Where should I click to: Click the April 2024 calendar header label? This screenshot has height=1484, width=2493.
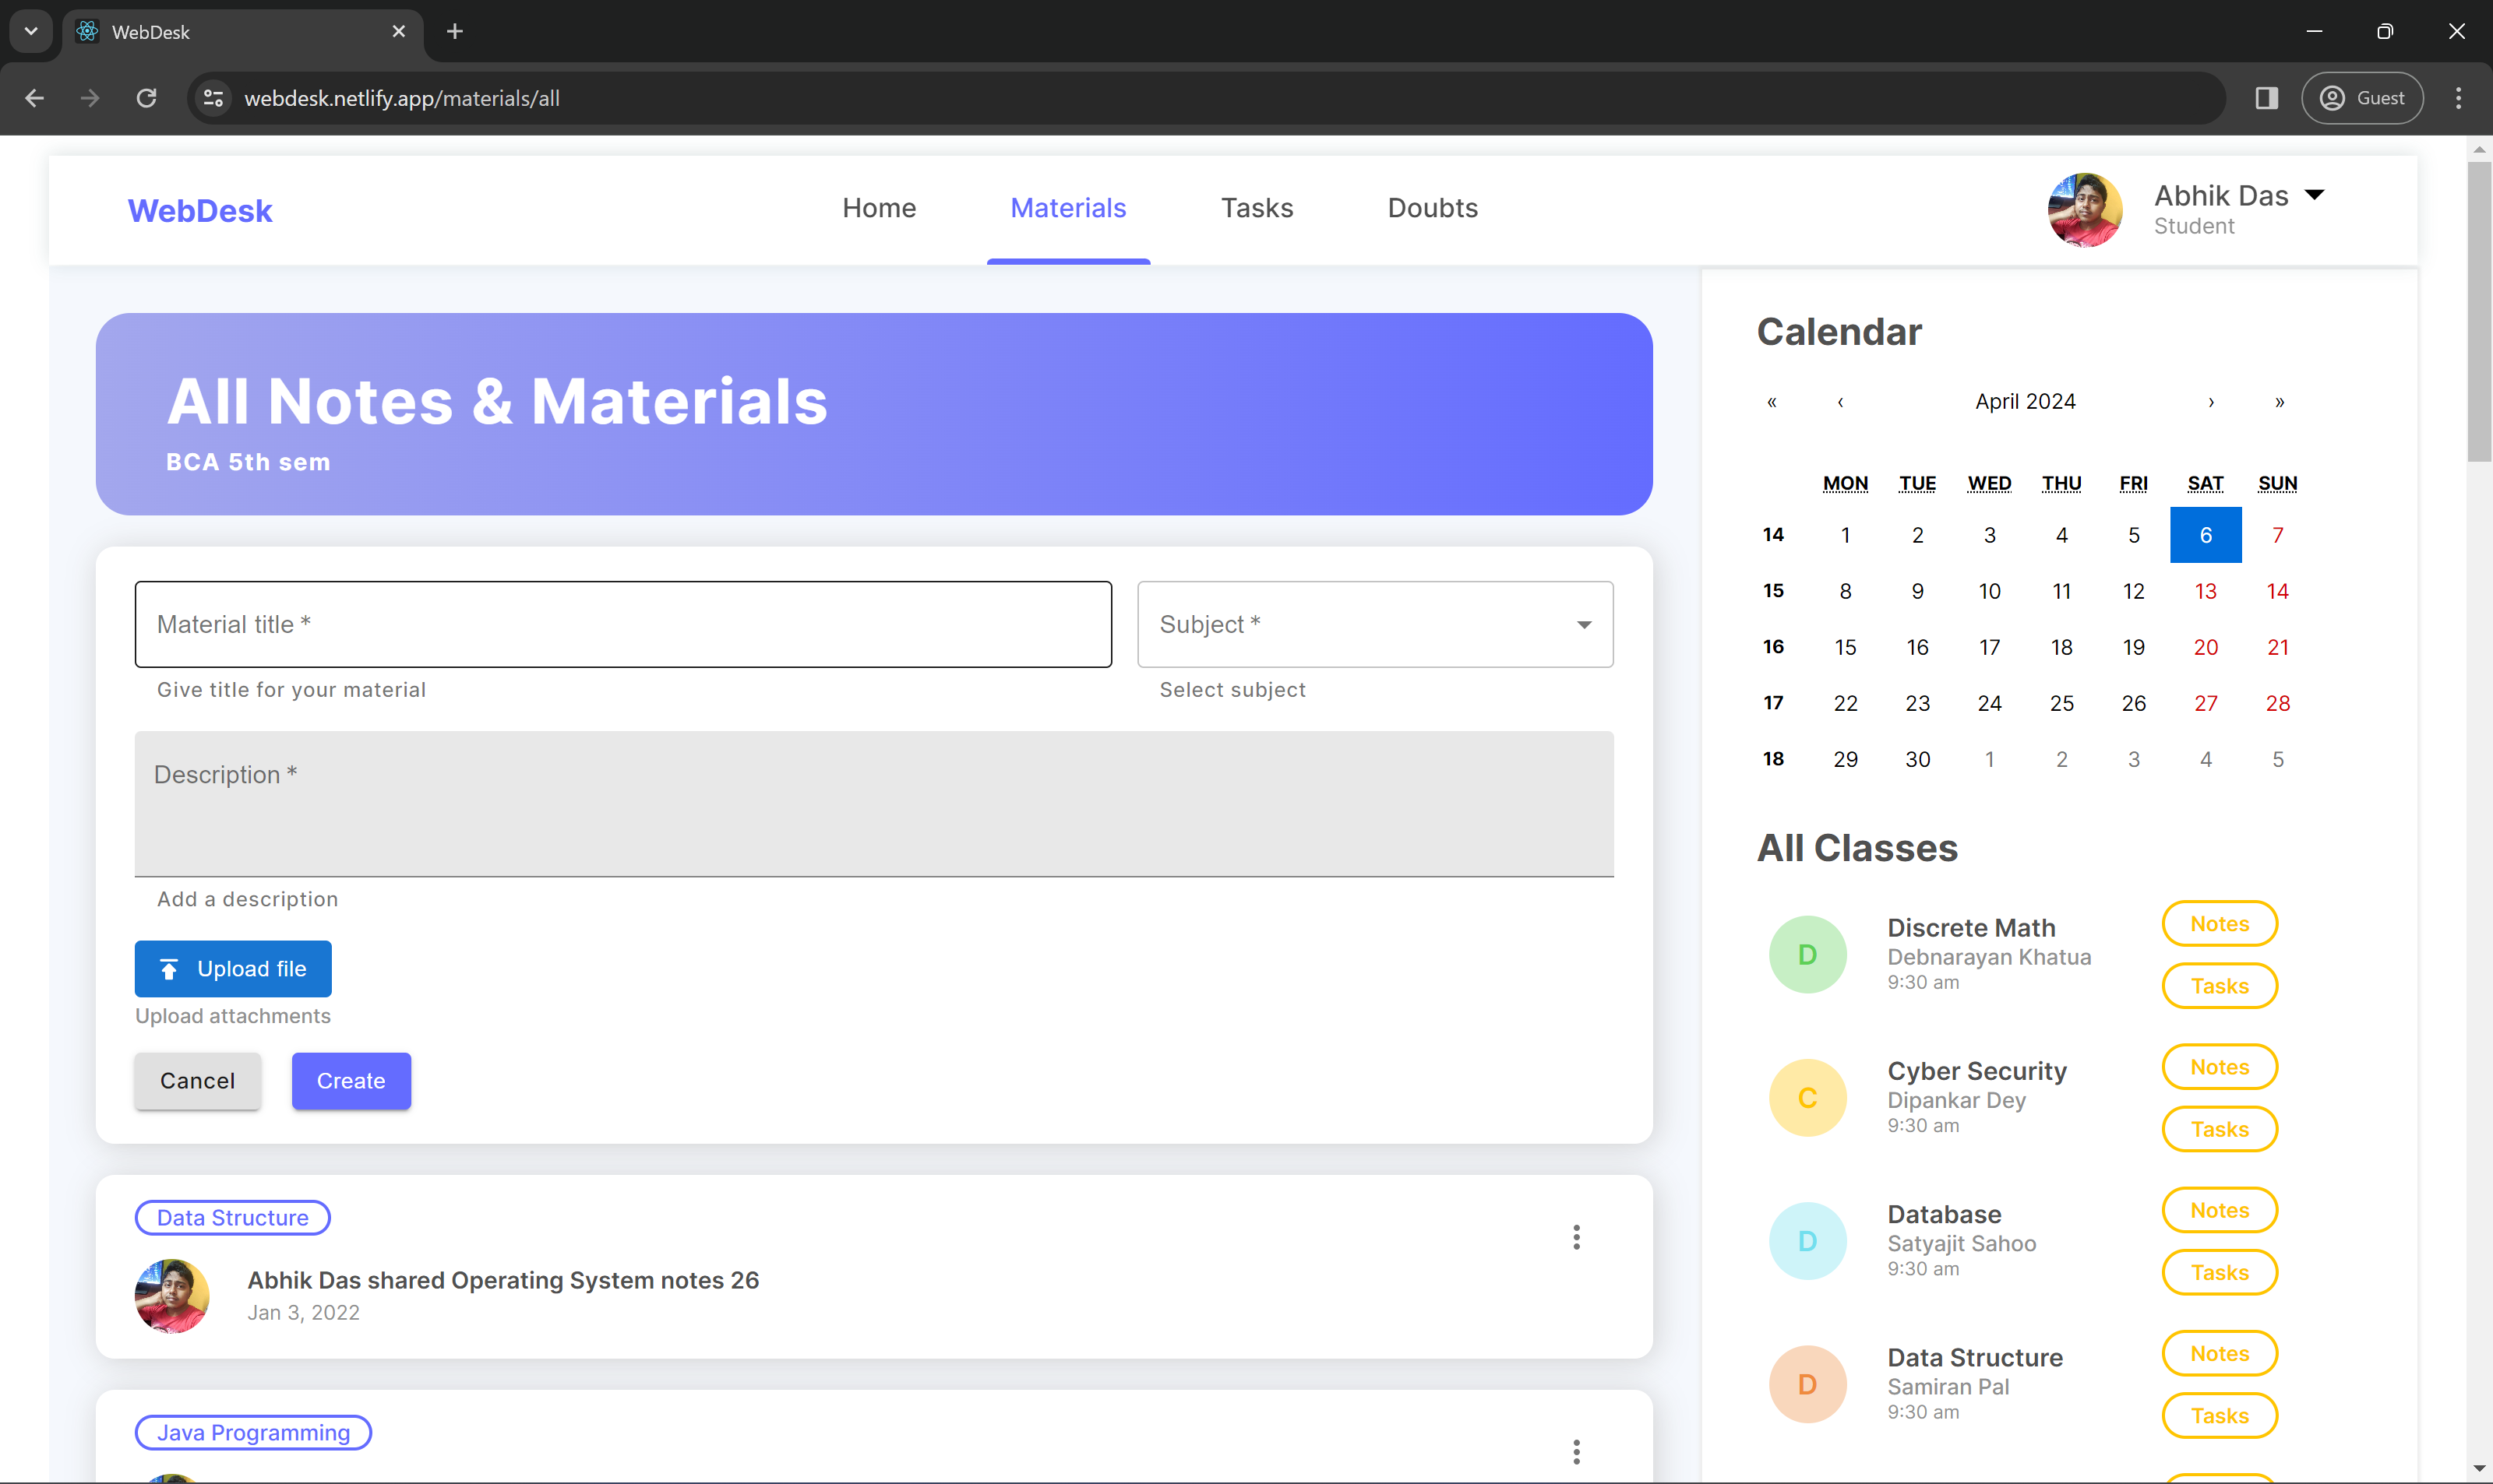point(2026,402)
